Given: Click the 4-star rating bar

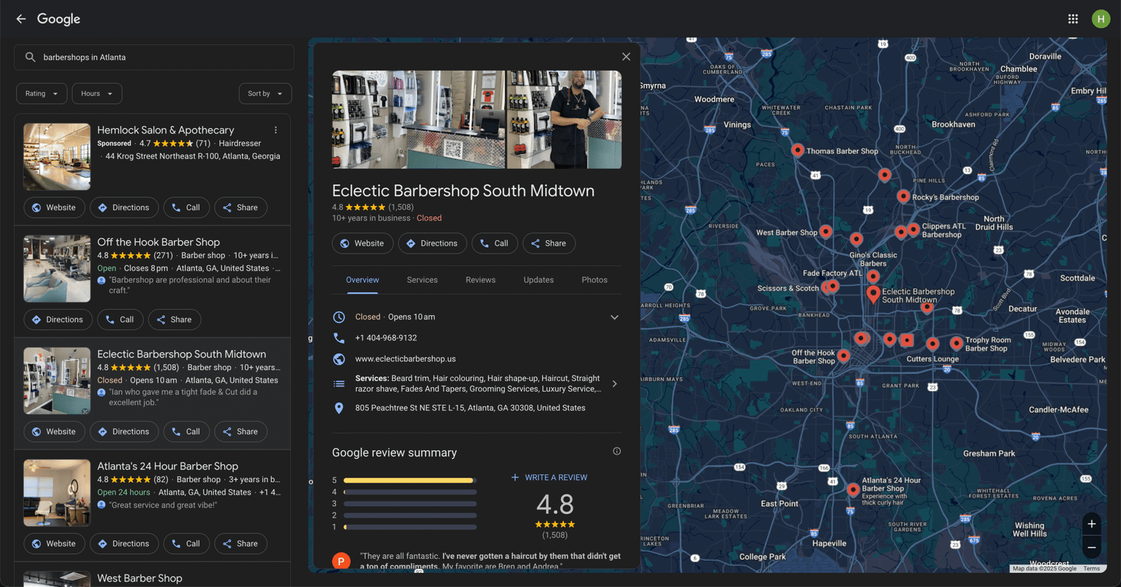Looking at the screenshot, I should pos(410,492).
